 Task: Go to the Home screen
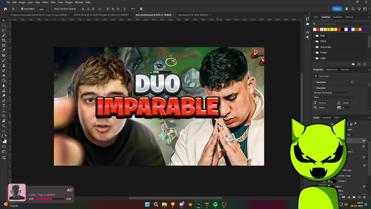[x=5, y=9]
